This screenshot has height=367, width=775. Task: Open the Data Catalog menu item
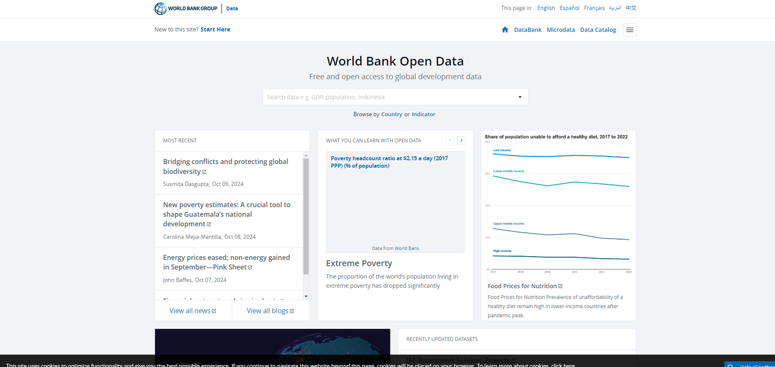point(598,30)
